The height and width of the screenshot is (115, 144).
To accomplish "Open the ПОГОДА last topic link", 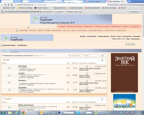I will 87,76.
